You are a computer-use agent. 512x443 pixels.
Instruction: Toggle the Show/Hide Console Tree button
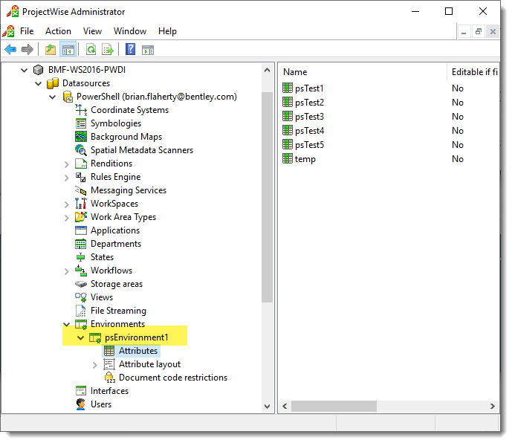(x=68, y=50)
